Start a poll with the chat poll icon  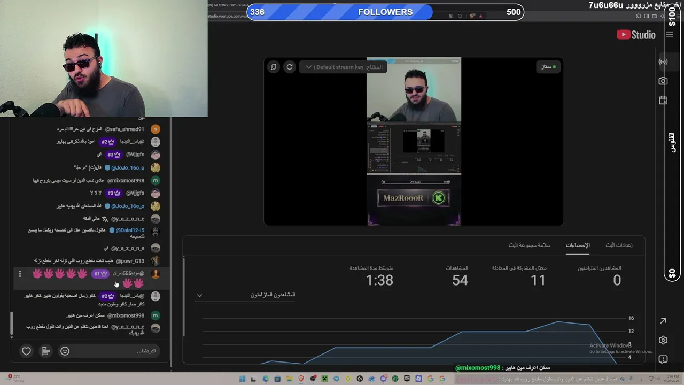[45, 351]
